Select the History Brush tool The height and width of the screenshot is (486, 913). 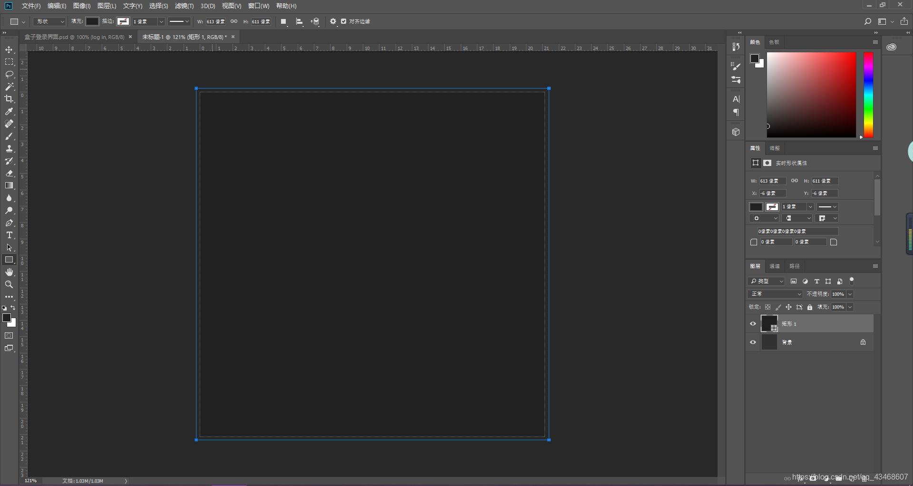coord(9,161)
